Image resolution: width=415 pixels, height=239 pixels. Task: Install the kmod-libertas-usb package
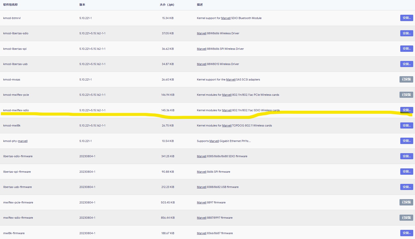click(x=406, y=64)
